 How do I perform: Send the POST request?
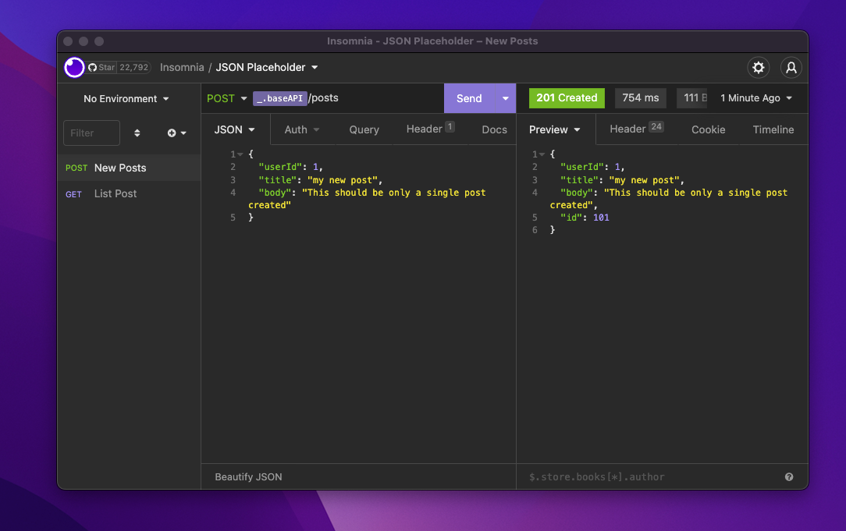point(469,98)
